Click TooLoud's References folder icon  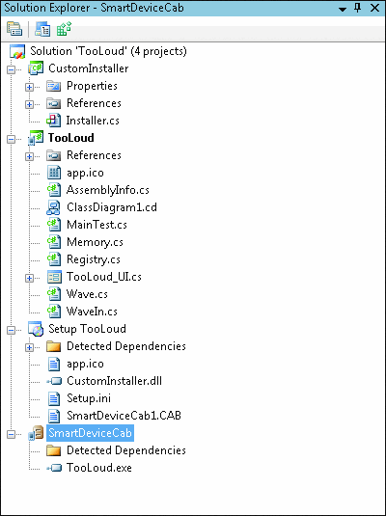(x=53, y=155)
